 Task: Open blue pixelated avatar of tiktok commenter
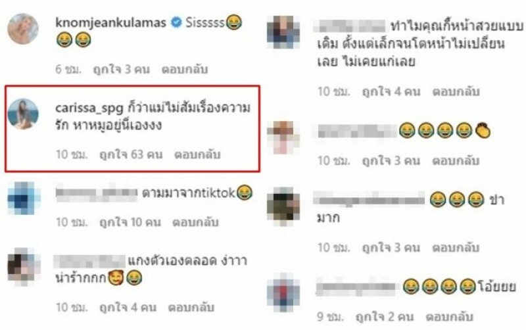24,199
